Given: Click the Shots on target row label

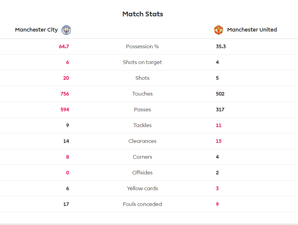Looking at the screenshot, I should [x=142, y=62].
